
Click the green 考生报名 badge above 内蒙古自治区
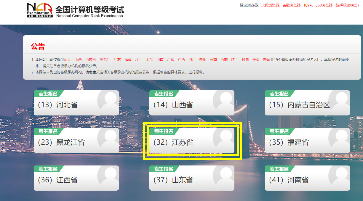pos(279,94)
